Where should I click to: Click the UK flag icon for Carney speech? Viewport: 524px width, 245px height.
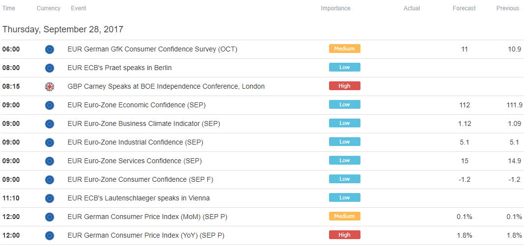click(50, 87)
